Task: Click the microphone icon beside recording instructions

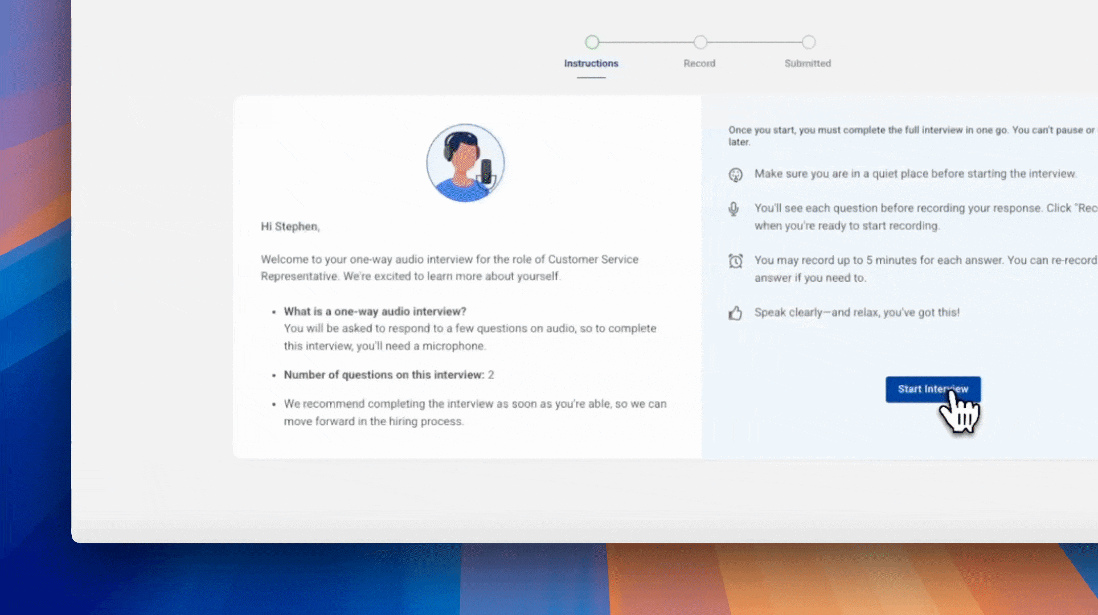Action: (x=734, y=209)
